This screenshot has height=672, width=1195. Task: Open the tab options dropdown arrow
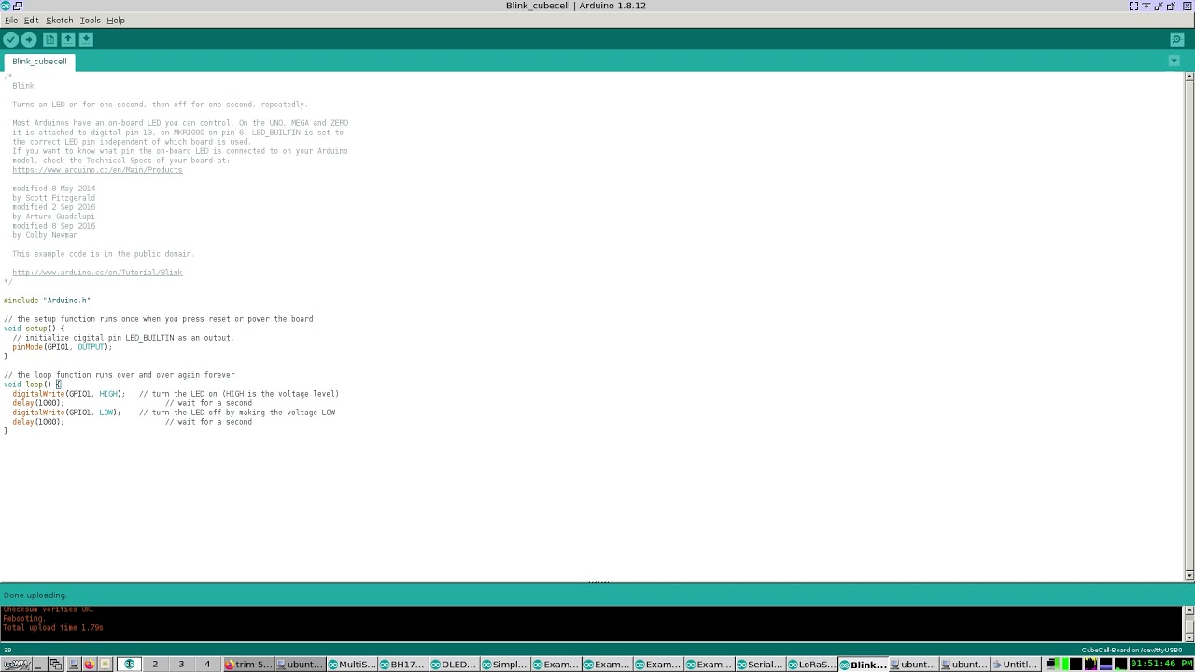(1174, 62)
